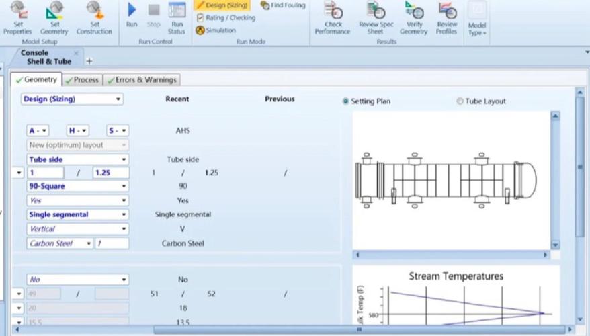The image size is (590, 336).
Task: Click the horizontal scrollbar under setting plan
Action: (x=452, y=255)
